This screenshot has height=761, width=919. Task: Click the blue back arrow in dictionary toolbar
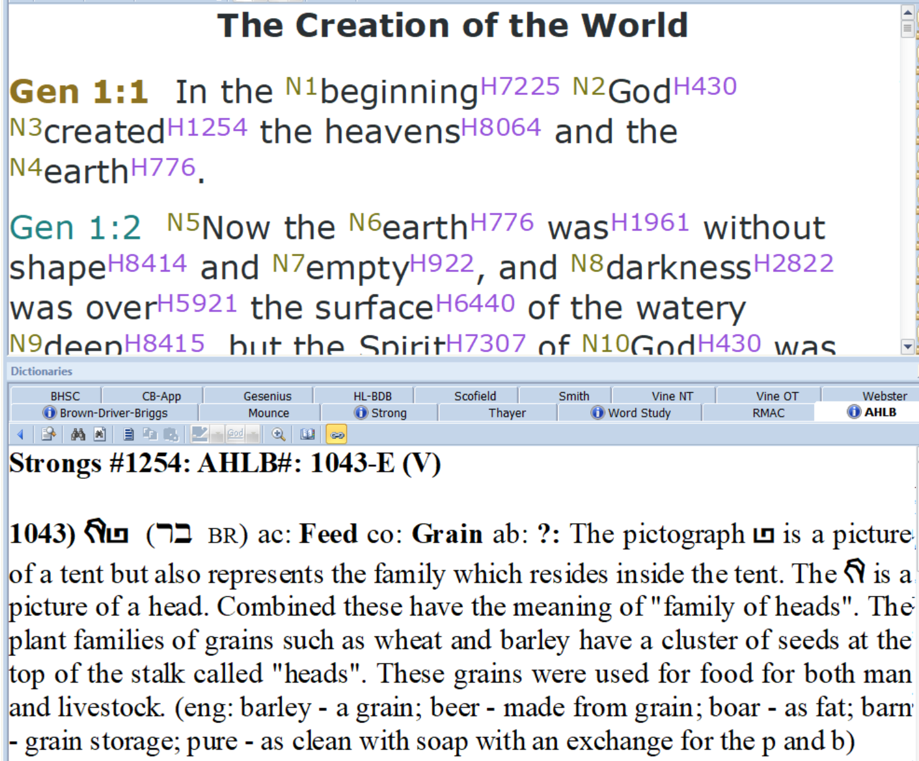click(x=21, y=434)
